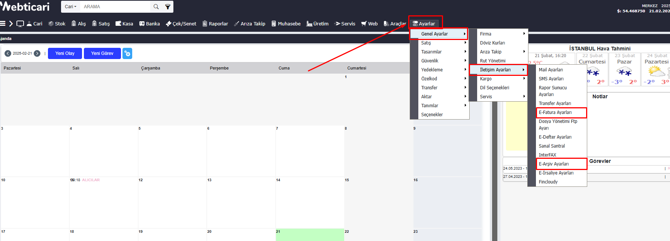Click the right chevron beside hamburger
Viewport: 670px width, 241px height.
point(11,24)
